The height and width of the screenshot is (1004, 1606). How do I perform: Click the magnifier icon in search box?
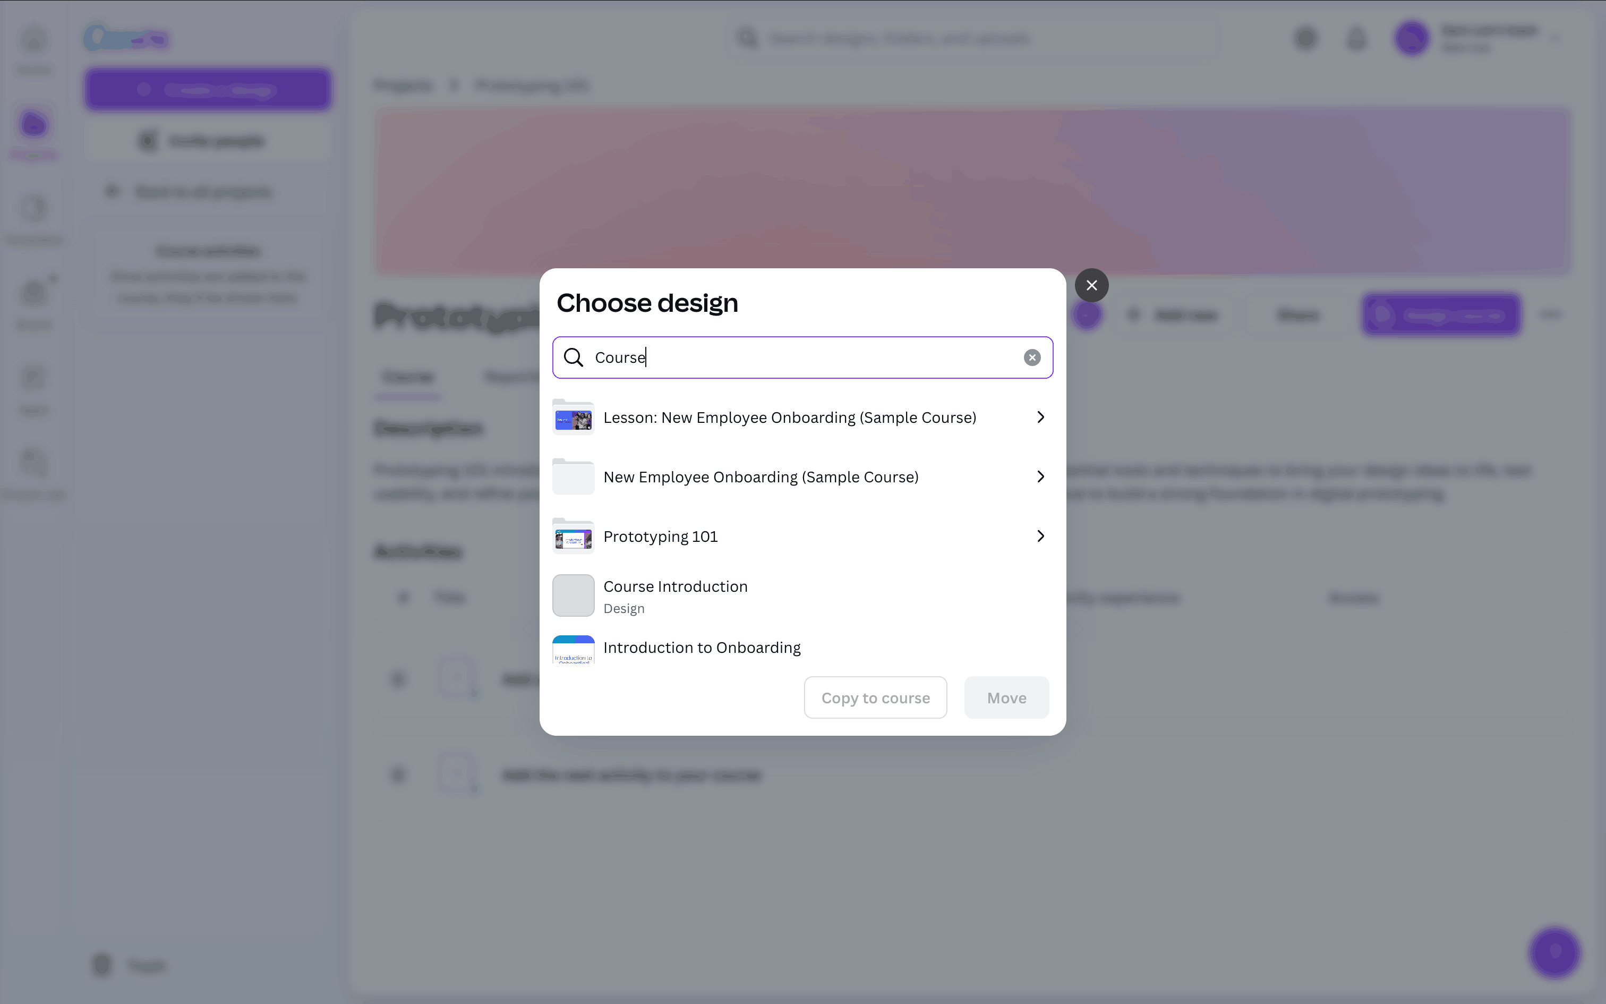pyautogui.click(x=574, y=357)
